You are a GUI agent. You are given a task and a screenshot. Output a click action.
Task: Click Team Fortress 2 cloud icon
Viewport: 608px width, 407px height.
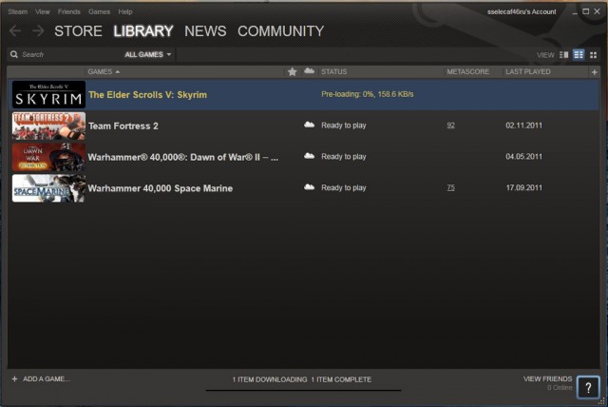(309, 125)
